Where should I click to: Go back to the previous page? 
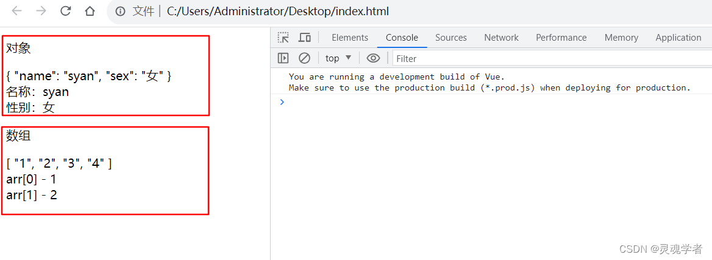point(17,12)
